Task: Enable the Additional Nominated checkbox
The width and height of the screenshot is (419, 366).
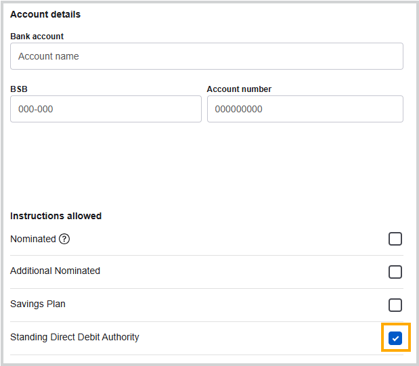Action: click(395, 272)
